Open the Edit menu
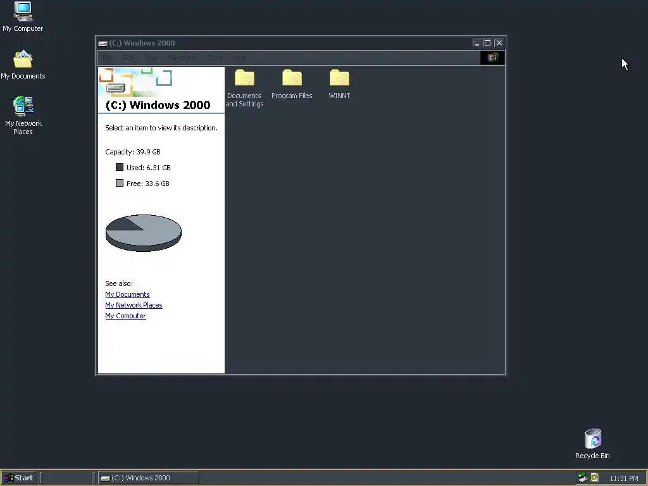 (x=128, y=58)
